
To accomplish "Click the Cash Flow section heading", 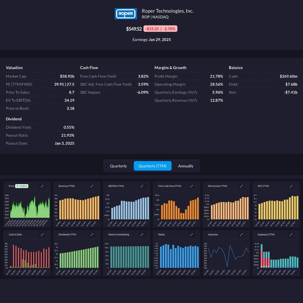I will [89, 68].
